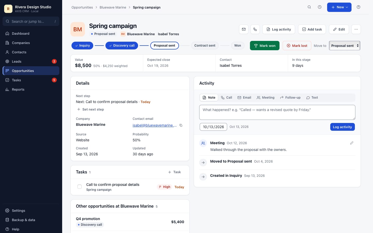Click the header Log activity button
373x233 pixels.
(279, 29)
